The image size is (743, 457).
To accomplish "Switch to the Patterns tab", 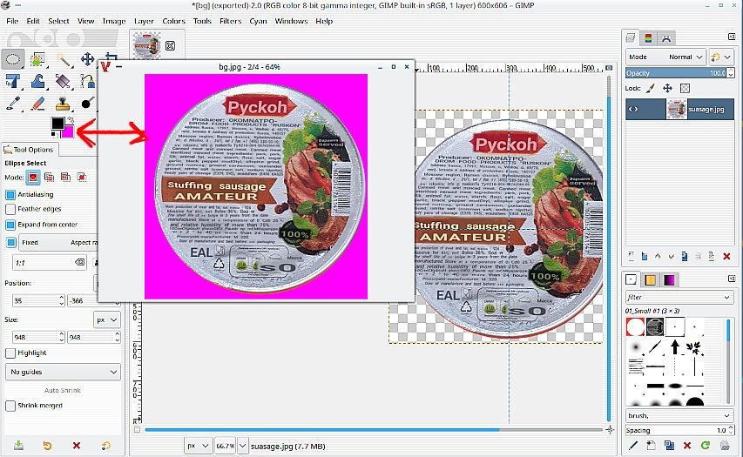I will (651, 280).
